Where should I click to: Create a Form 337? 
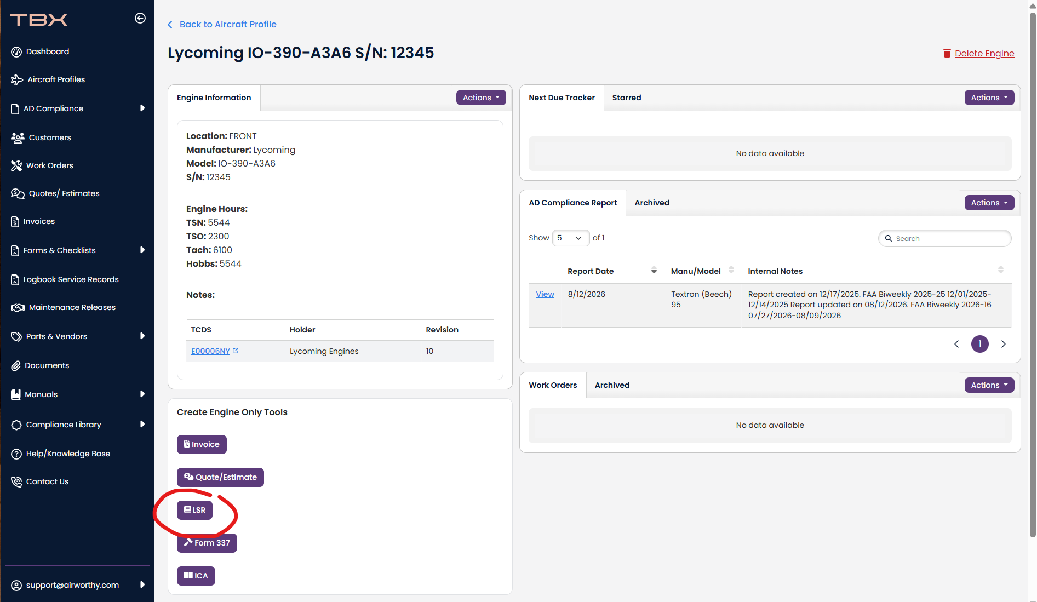(207, 543)
